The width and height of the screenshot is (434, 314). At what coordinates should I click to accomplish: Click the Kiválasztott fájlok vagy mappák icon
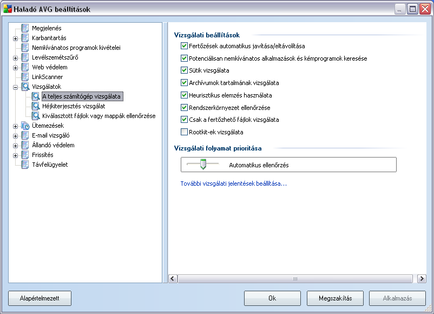pyautogui.click(x=36, y=116)
